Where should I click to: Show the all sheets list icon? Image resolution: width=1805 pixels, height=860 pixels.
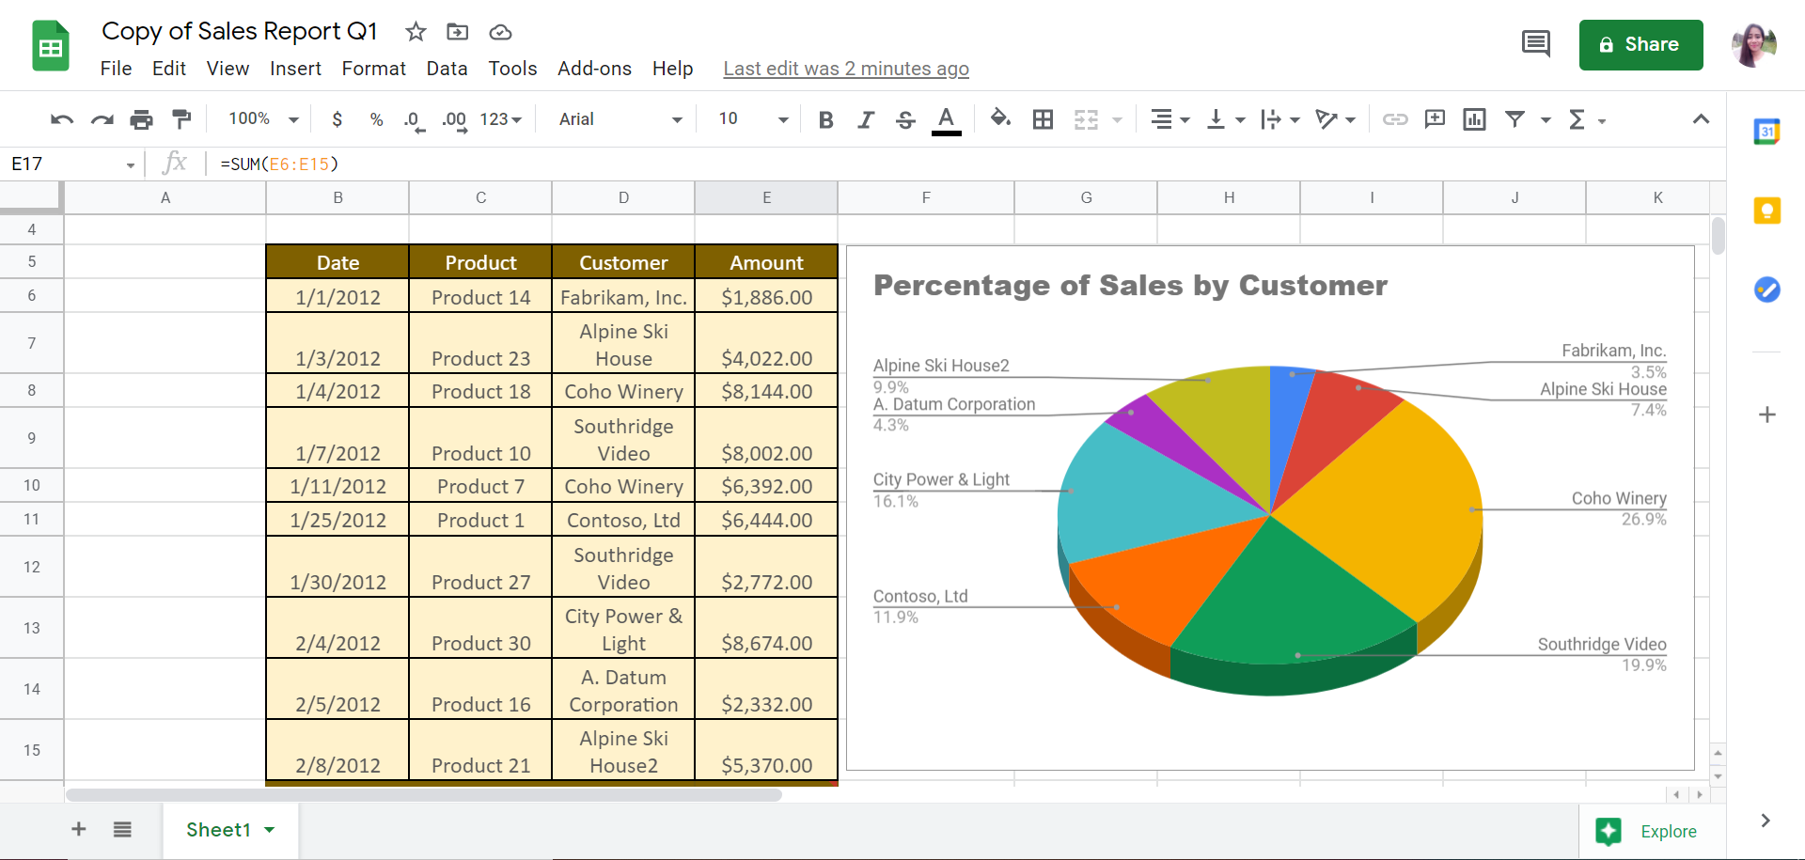click(x=122, y=829)
